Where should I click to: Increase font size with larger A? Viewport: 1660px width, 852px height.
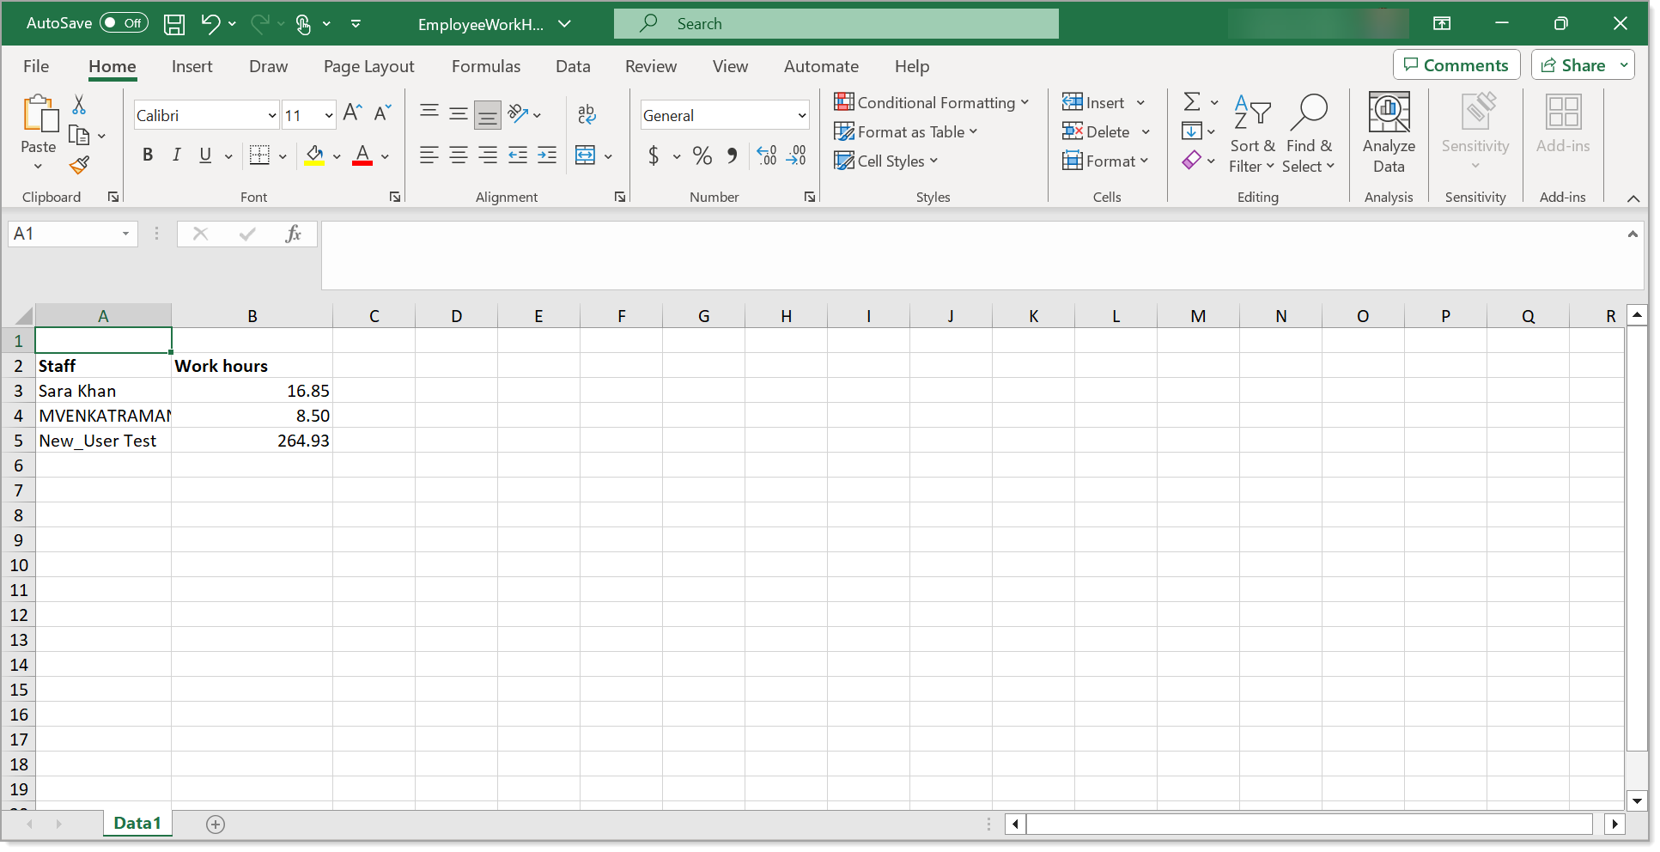pos(352,113)
